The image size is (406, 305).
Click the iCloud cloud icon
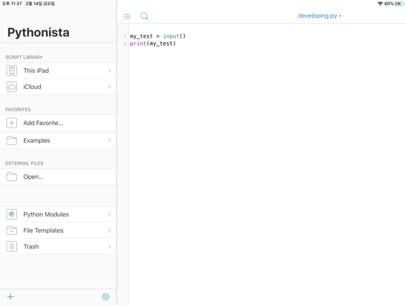pyautogui.click(x=12, y=86)
